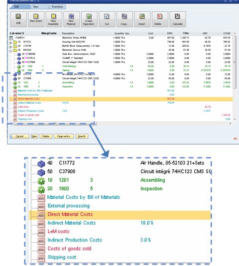
Task: Click the folder icon of assembly B17272
Action: click(x=15, y=42)
